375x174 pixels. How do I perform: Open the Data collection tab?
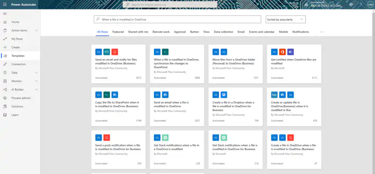[224, 32]
